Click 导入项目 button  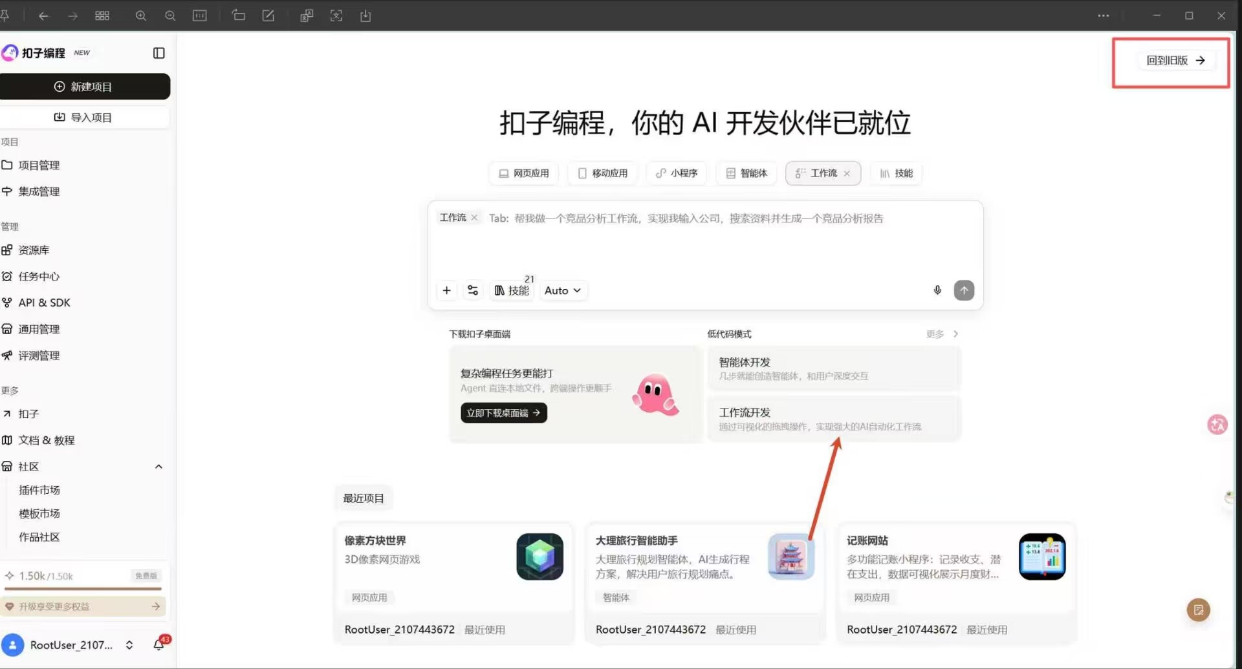pyautogui.click(x=85, y=117)
